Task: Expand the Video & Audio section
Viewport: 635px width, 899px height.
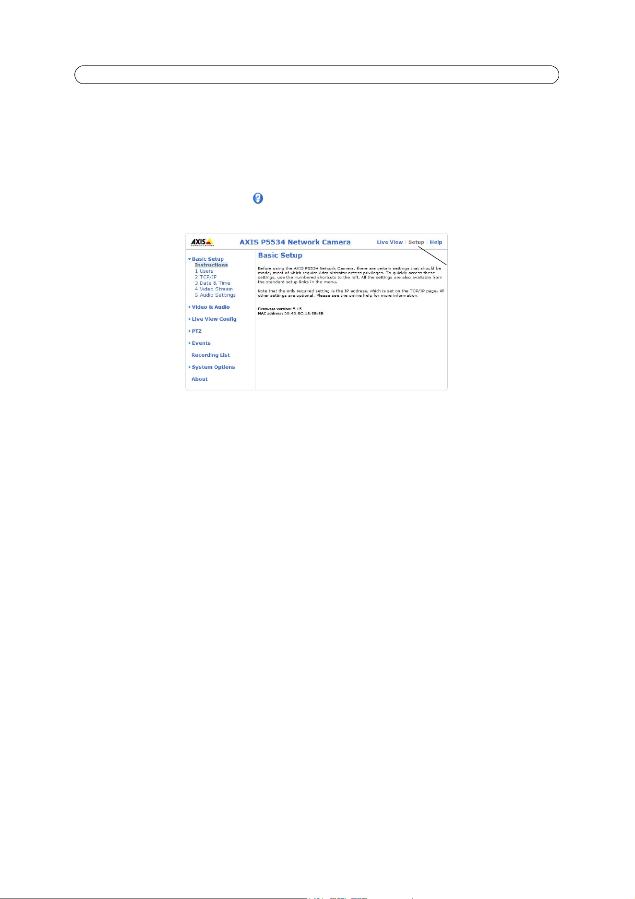Action: tap(209, 307)
